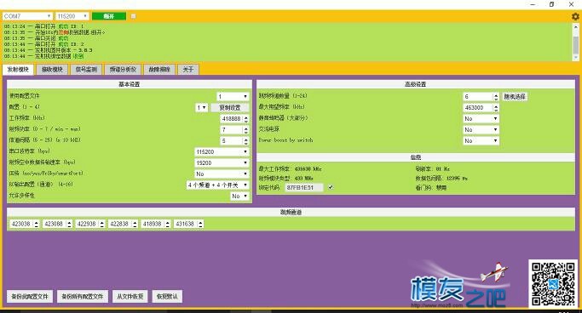Click the 复制设置 button
This screenshot has width=582, height=313.
pos(230,107)
